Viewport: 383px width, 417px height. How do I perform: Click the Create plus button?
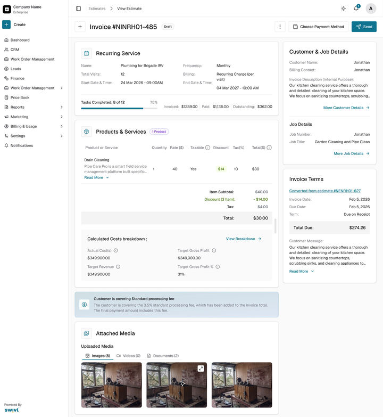6,24
